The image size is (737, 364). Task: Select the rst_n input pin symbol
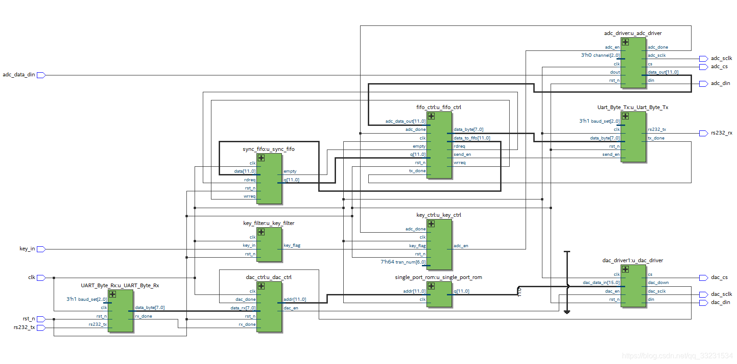[41, 319]
